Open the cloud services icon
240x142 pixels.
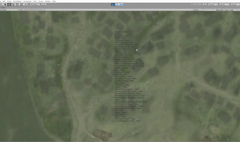point(205,4)
